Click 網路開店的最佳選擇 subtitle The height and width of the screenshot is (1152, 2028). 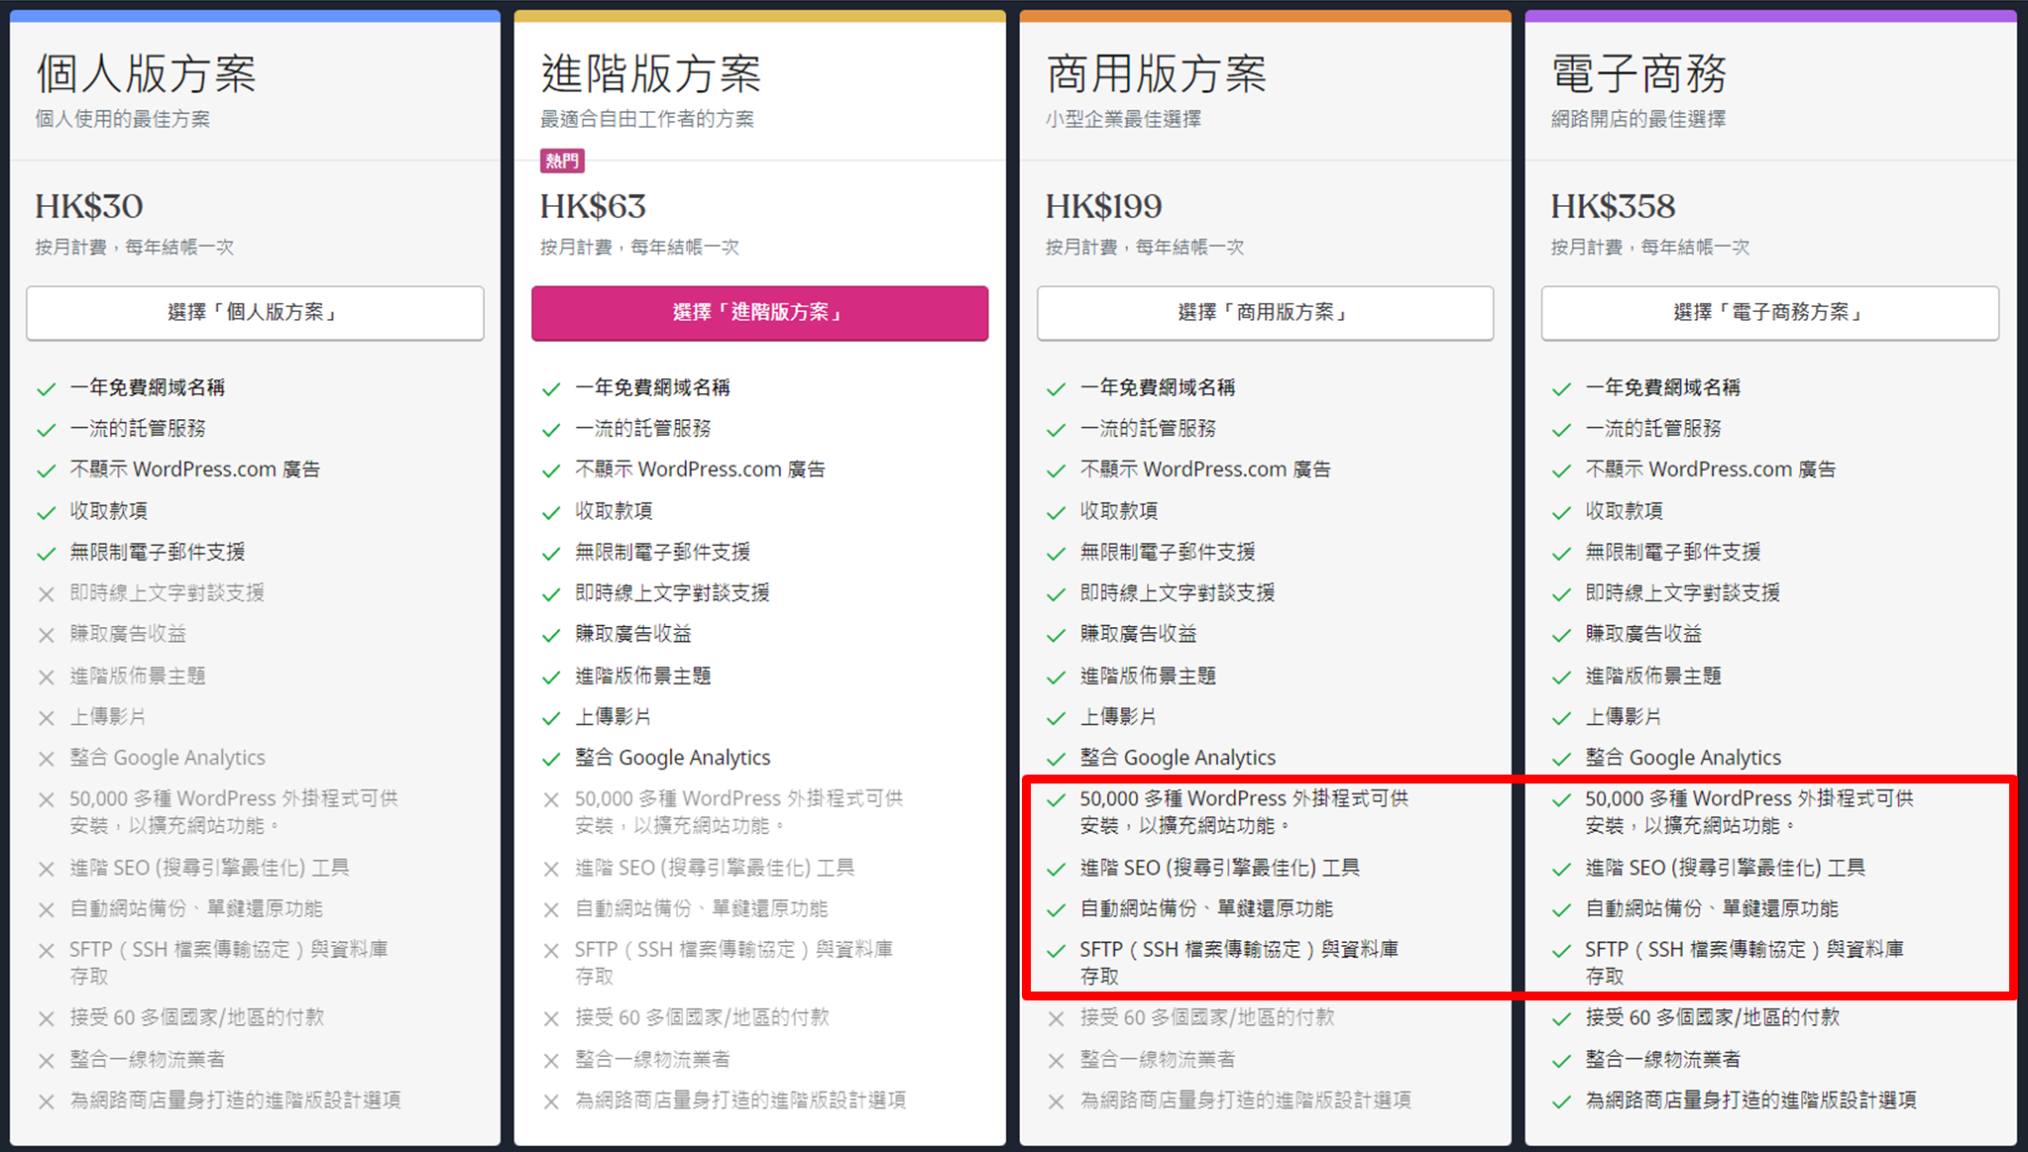tap(1638, 119)
